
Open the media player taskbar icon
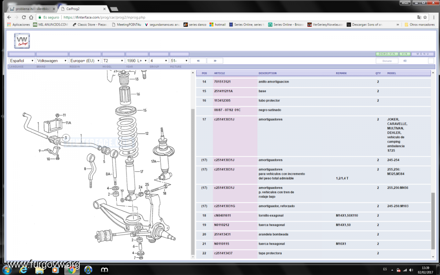[55, 270]
